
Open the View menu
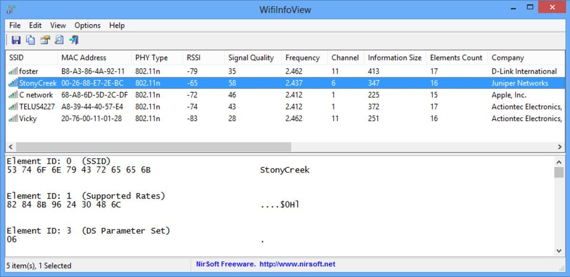click(58, 26)
